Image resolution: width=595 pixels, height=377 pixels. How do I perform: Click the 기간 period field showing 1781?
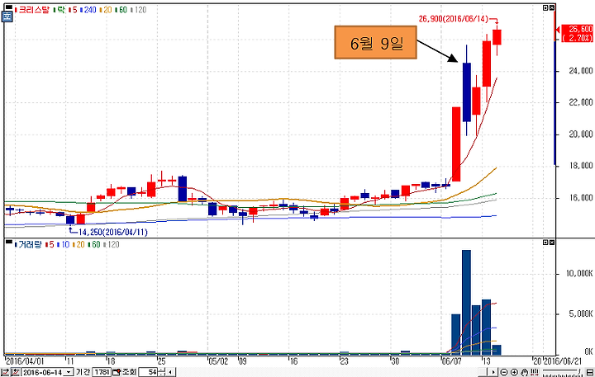[102, 372]
